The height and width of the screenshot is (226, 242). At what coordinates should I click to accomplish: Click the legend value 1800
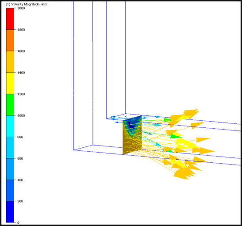click(x=21, y=30)
